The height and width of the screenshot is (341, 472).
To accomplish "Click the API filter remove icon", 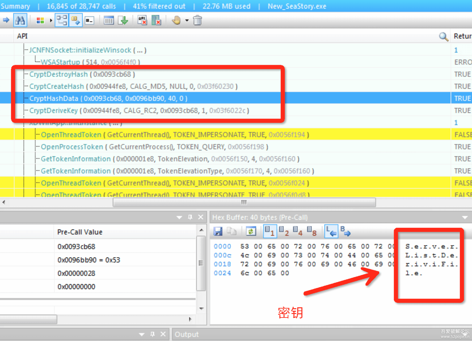I will point(142,20).
